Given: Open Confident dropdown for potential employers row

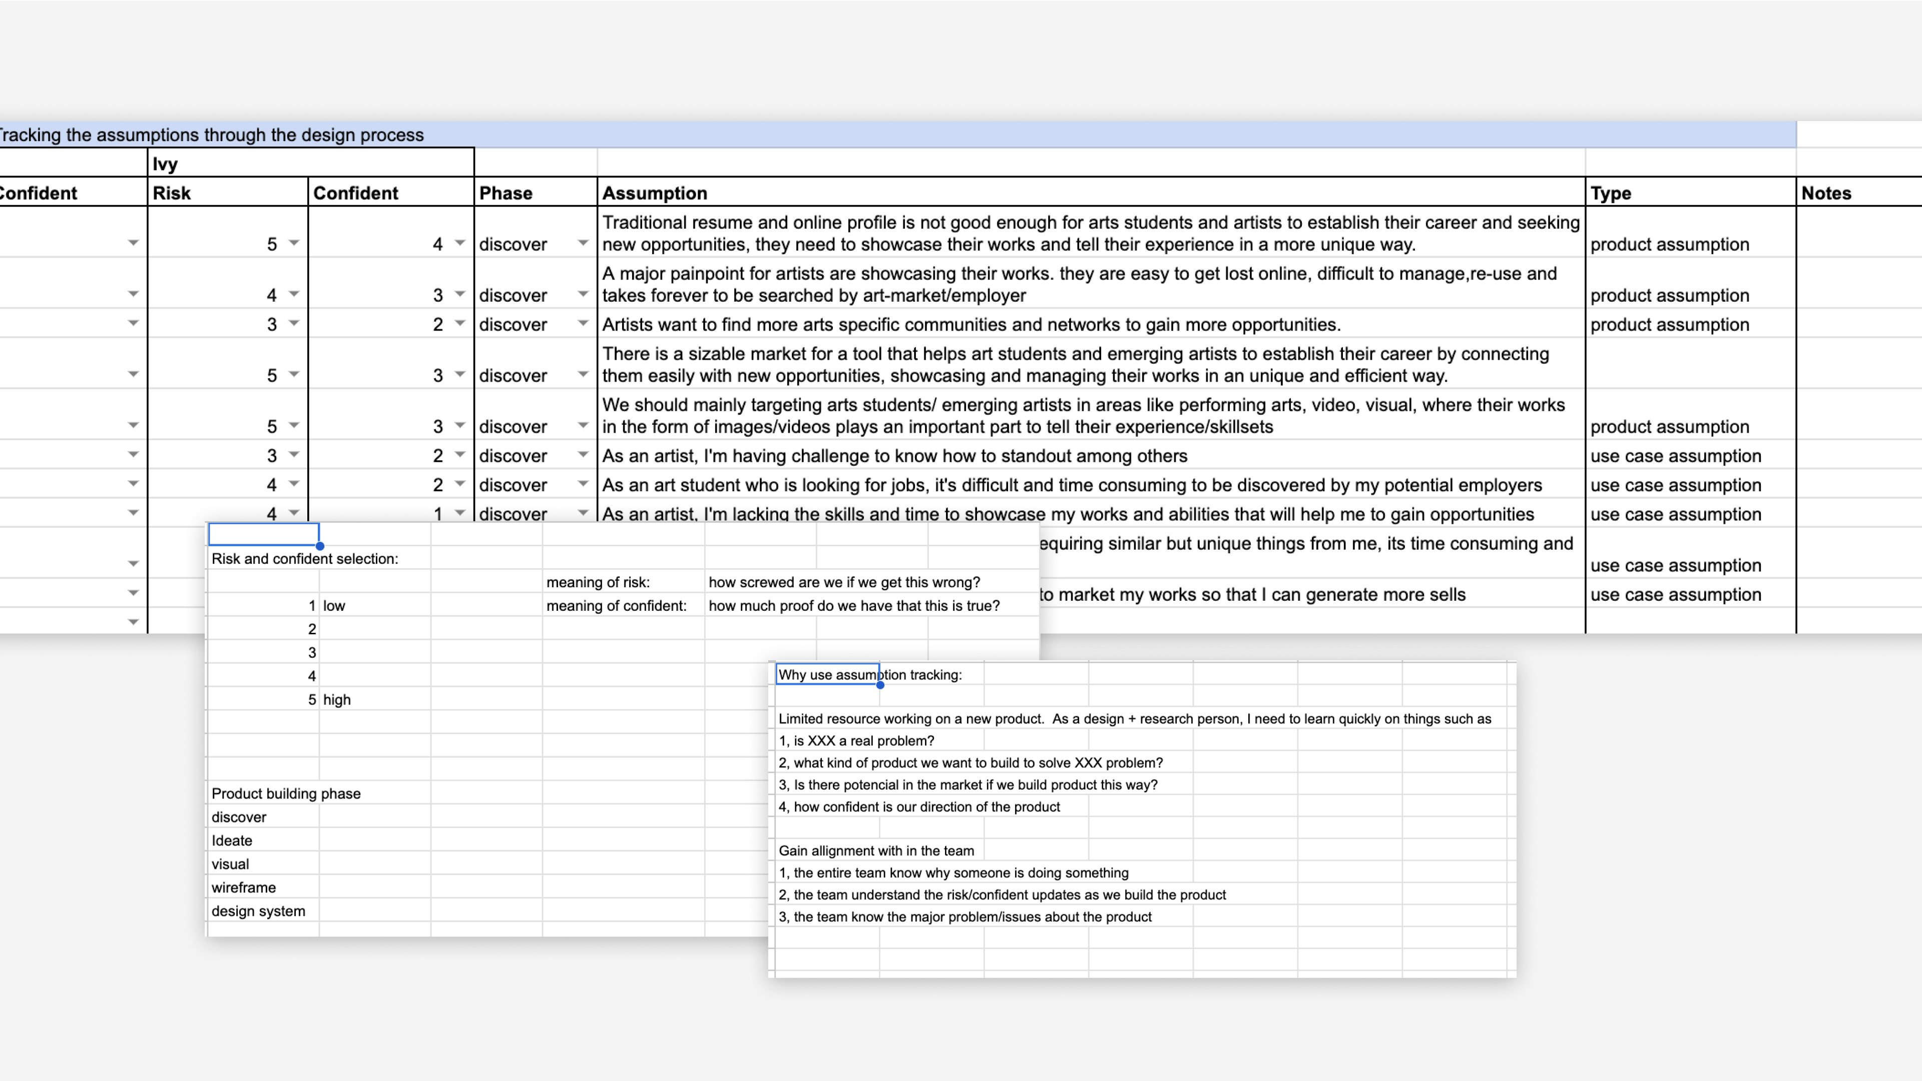Looking at the screenshot, I should (x=459, y=484).
